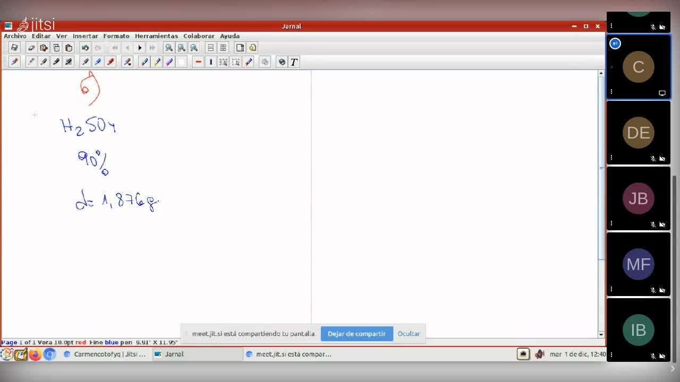This screenshot has height=382, width=680.
Task: Click the Cut icon in top toolbar
Action: click(x=44, y=48)
